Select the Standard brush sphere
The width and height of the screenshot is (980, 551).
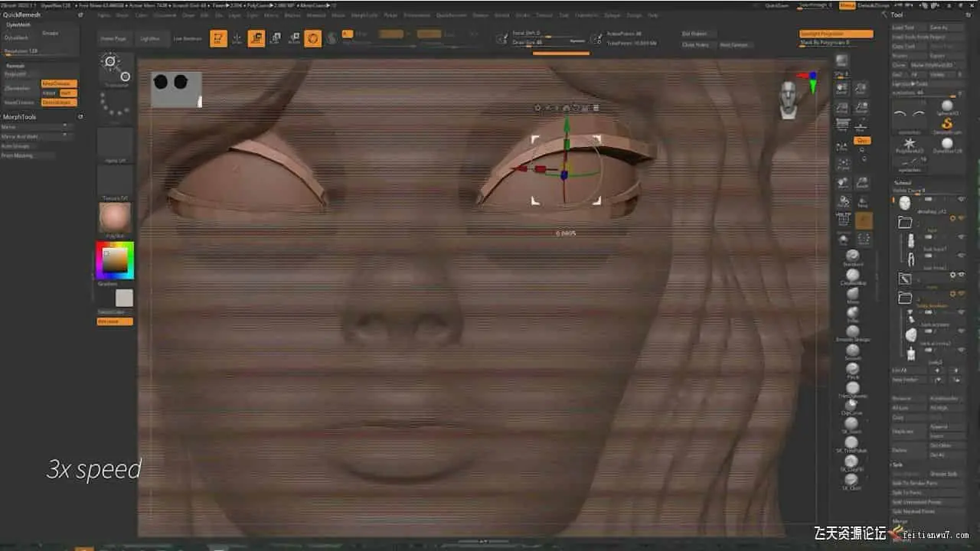tap(852, 255)
